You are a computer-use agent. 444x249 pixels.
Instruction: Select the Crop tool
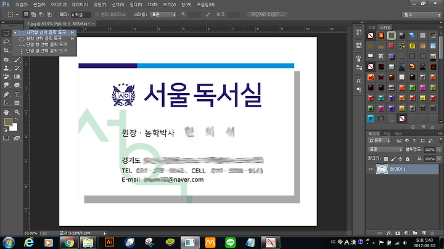6,51
